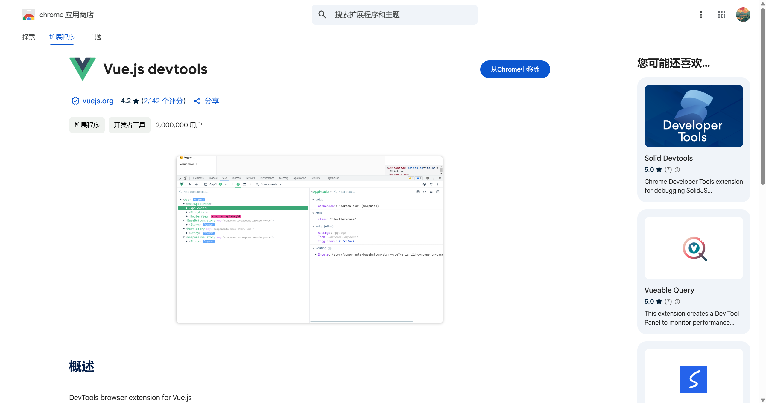
Task: Click the Solid Devtools description text
Action: [694, 186]
